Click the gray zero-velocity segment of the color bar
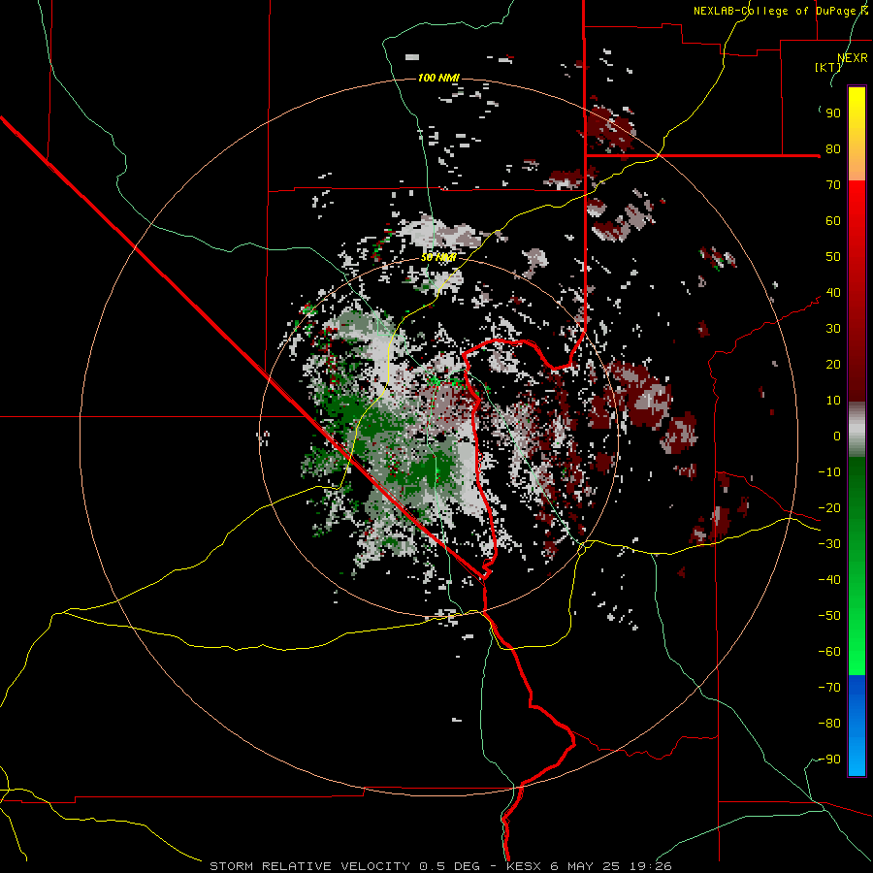The height and width of the screenshot is (873, 873). tap(857, 430)
